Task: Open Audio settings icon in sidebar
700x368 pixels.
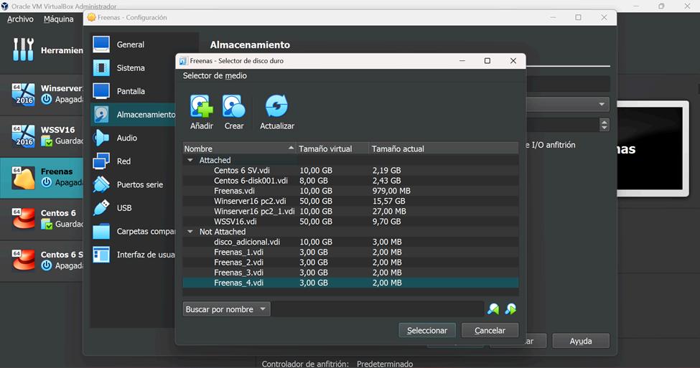Action: click(101, 138)
